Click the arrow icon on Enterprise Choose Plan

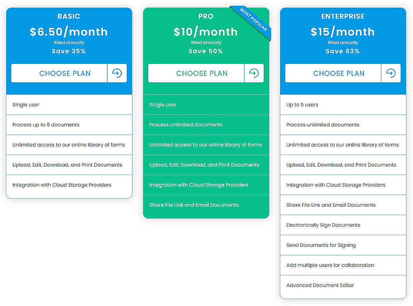[x=391, y=73]
